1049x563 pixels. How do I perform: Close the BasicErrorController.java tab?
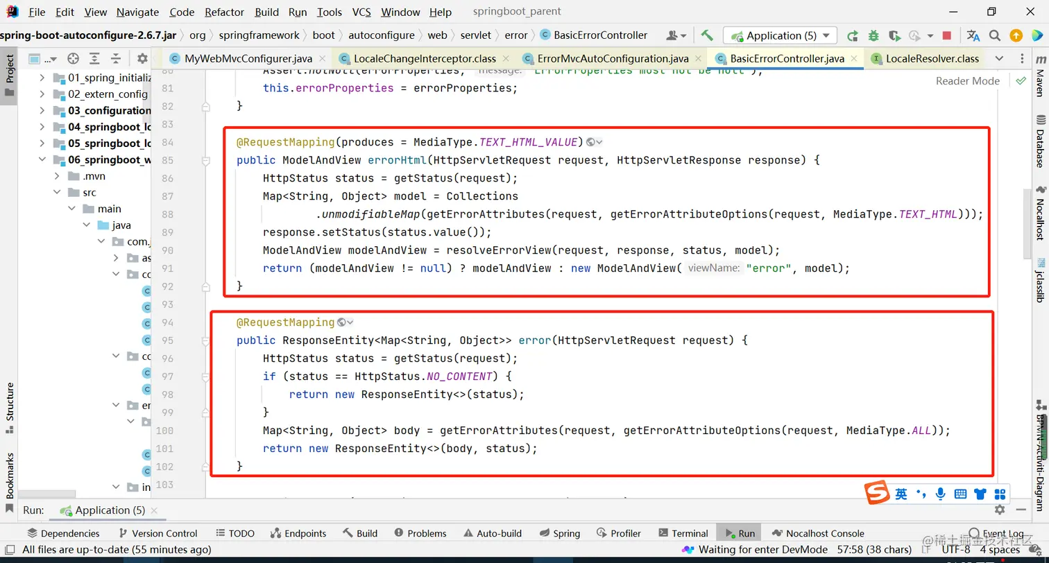853,58
